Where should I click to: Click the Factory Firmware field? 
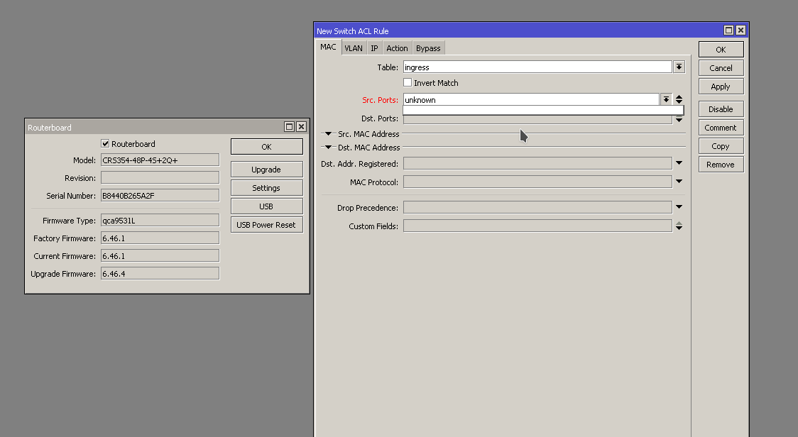tap(160, 238)
